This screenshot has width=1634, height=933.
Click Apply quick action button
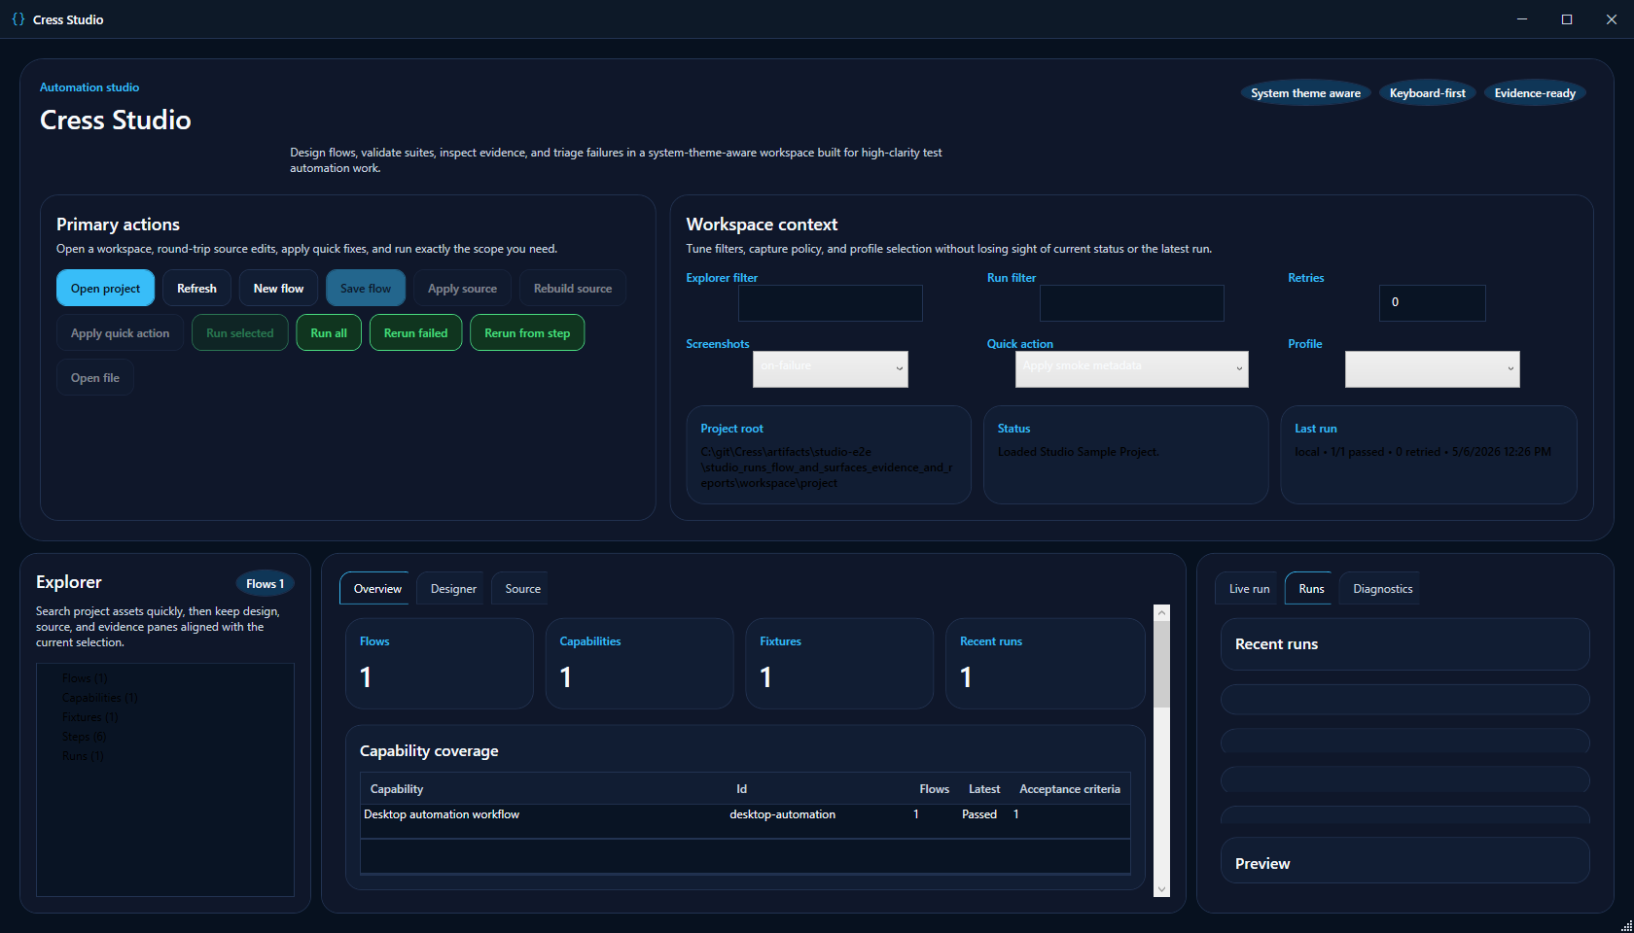click(x=120, y=333)
